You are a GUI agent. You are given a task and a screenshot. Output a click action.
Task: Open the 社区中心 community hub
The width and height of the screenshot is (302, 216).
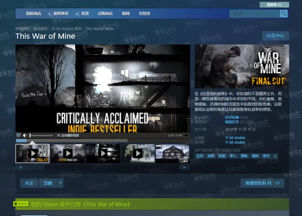tap(275, 36)
